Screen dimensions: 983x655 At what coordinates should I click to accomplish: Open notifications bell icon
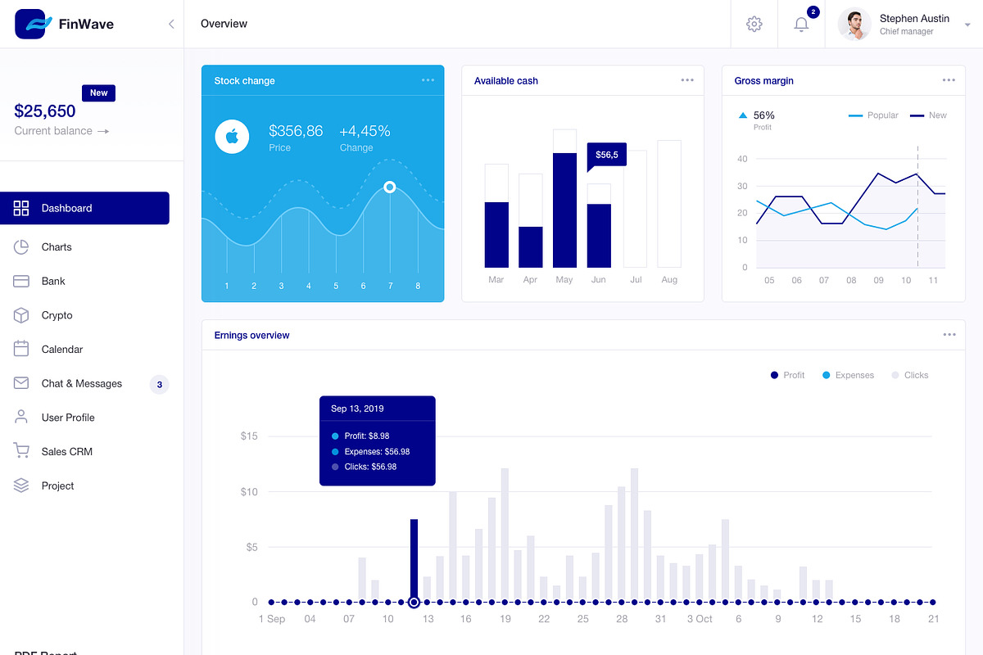(x=801, y=24)
